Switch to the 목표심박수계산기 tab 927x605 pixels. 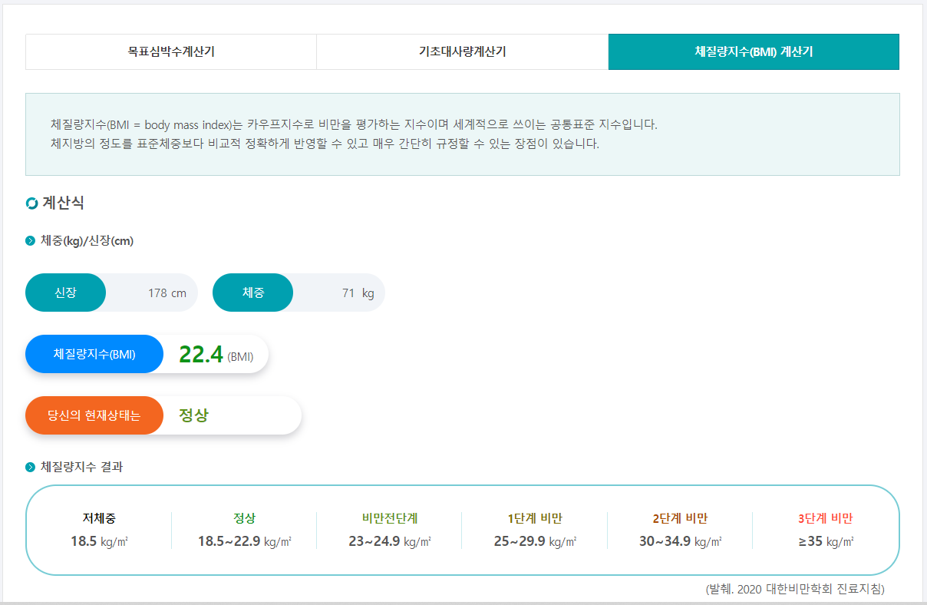tap(170, 51)
